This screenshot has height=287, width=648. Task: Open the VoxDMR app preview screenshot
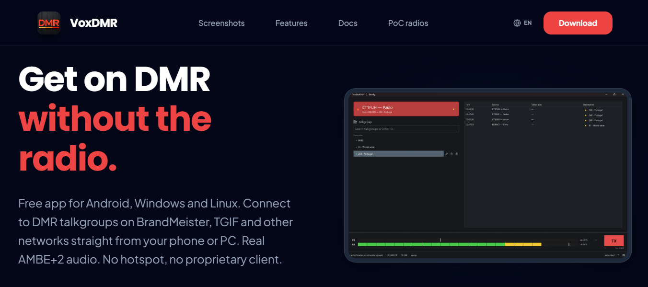pos(488,175)
